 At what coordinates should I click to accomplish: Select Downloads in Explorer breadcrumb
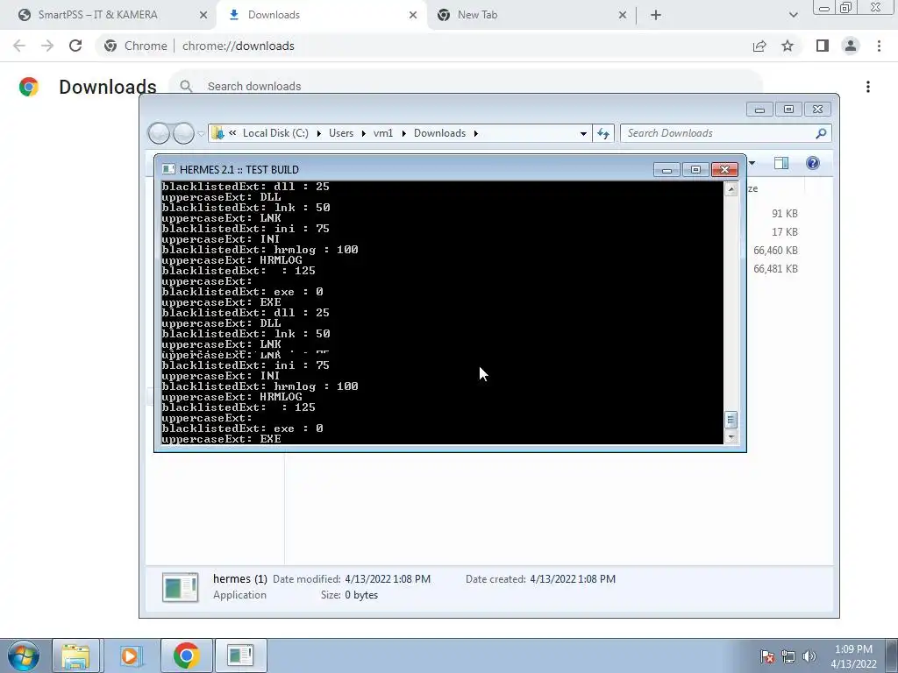(x=440, y=133)
